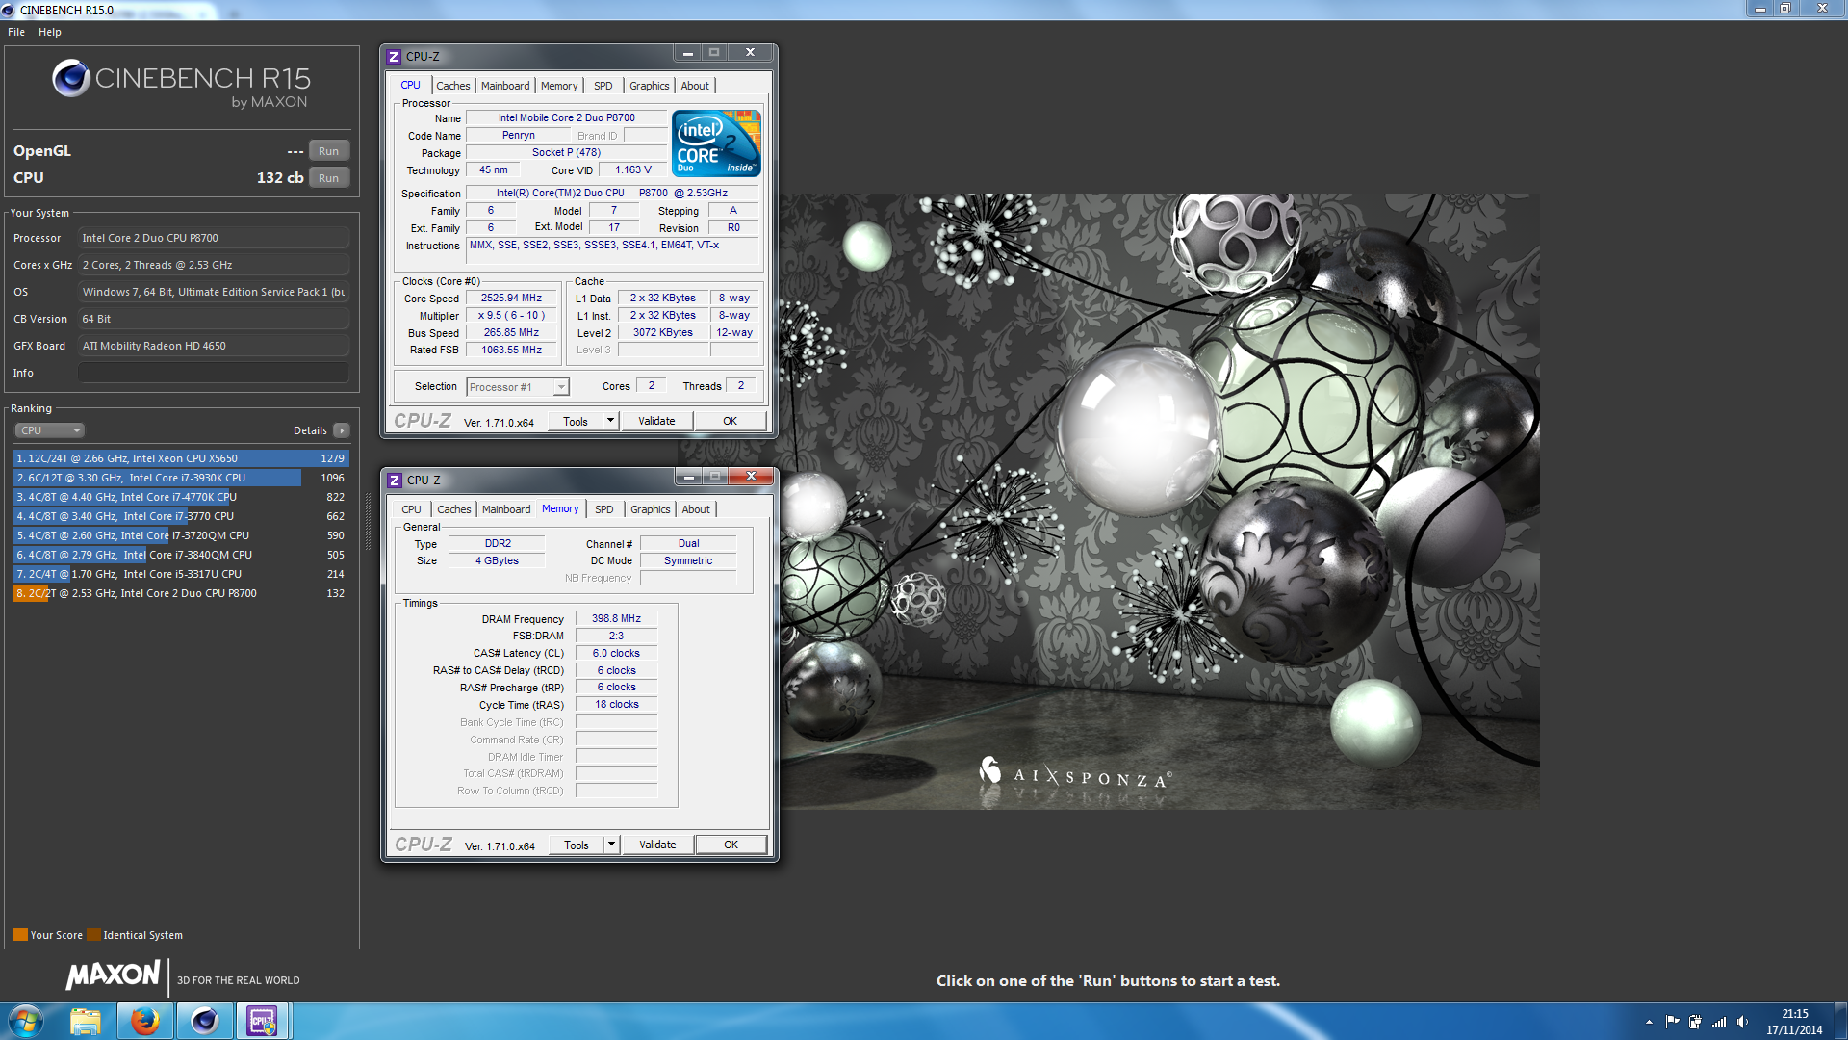This screenshot has width=1848, height=1040.
Task: Select Core i7-3930K ranking entry
Action: tap(181, 478)
